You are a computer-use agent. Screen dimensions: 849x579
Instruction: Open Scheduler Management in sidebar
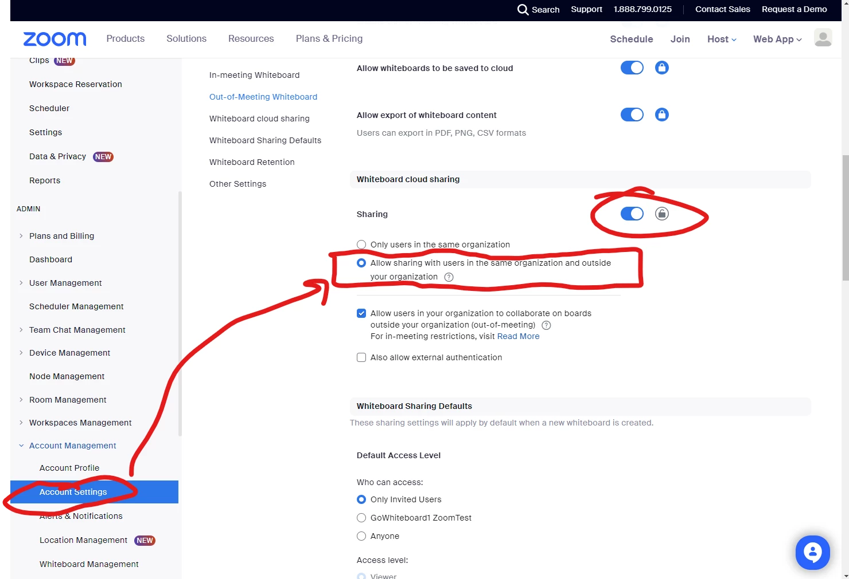(x=76, y=306)
